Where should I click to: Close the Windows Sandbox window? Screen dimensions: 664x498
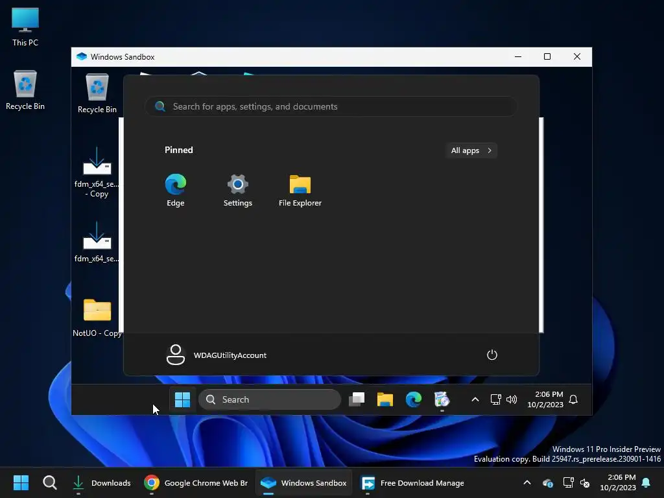tap(576, 57)
